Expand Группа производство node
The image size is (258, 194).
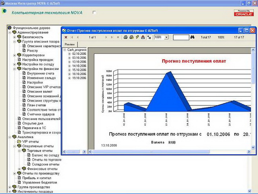[x=10, y=187]
